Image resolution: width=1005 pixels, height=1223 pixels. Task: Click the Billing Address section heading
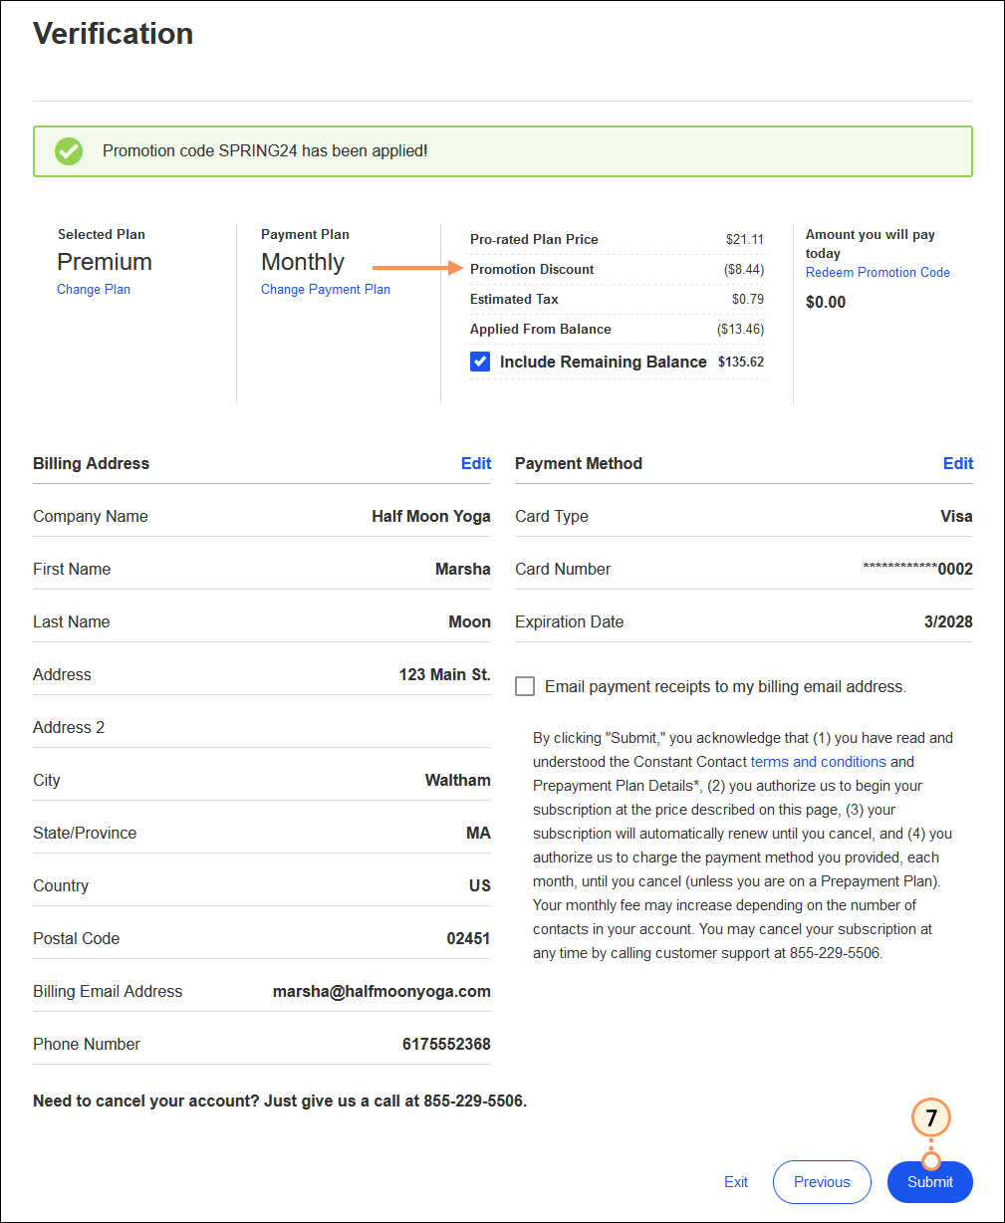(x=91, y=463)
